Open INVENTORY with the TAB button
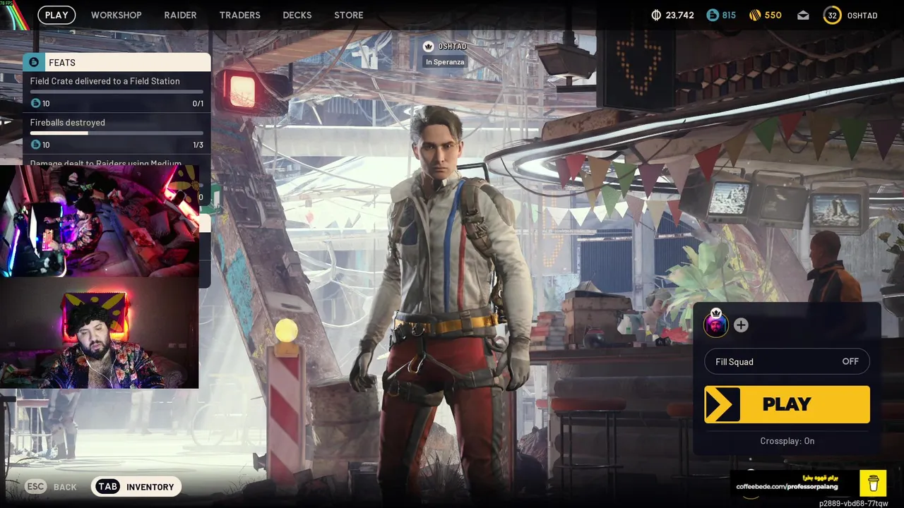Image resolution: width=904 pixels, height=508 pixels. (136, 487)
